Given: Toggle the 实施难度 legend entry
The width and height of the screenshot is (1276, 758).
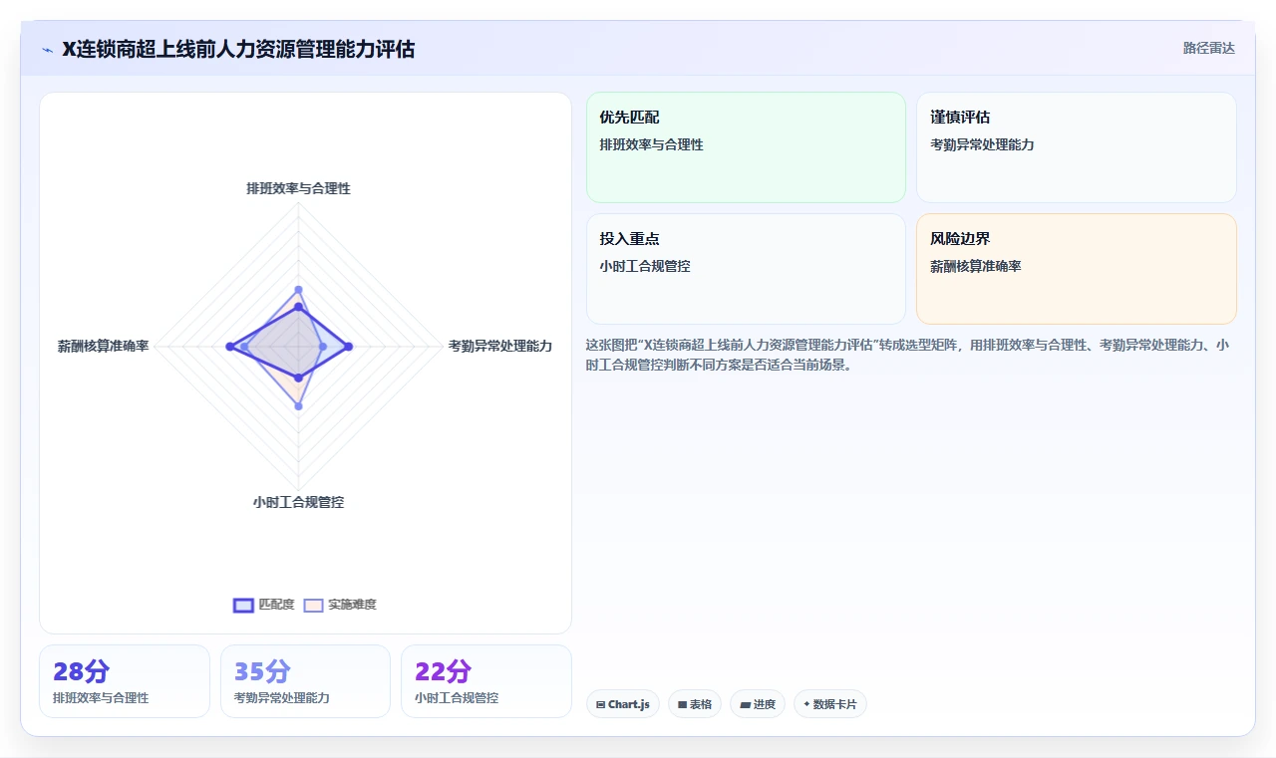Looking at the screenshot, I should (x=340, y=605).
